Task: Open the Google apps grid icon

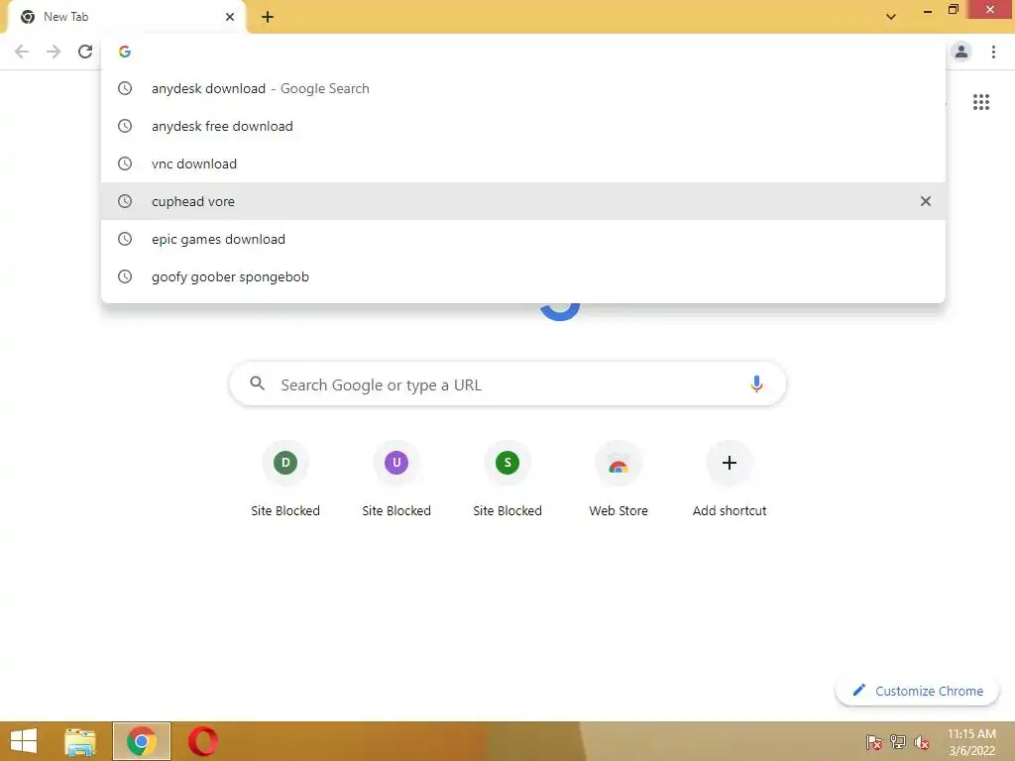Action: pyautogui.click(x=981, y=102)
